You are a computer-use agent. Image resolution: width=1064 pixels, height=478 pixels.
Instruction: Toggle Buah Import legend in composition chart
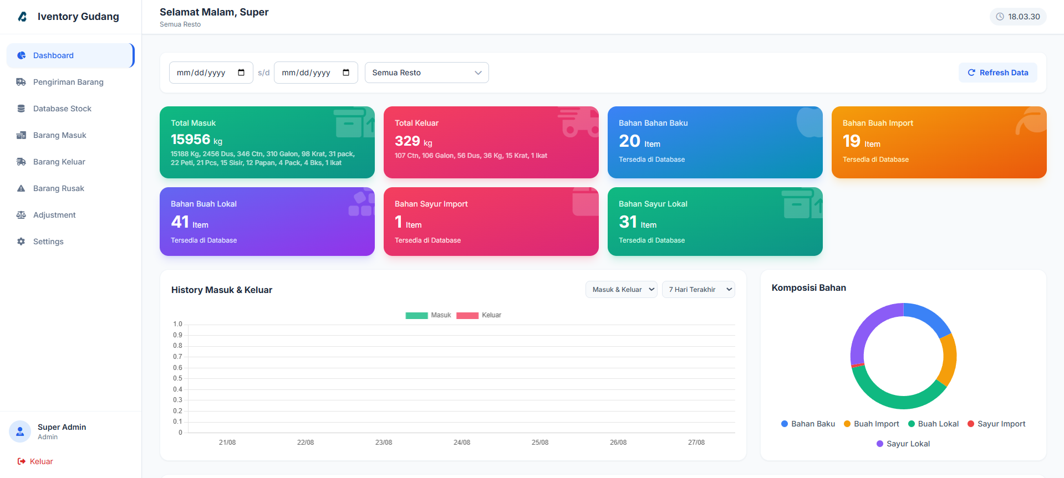[x=871, y=424]
